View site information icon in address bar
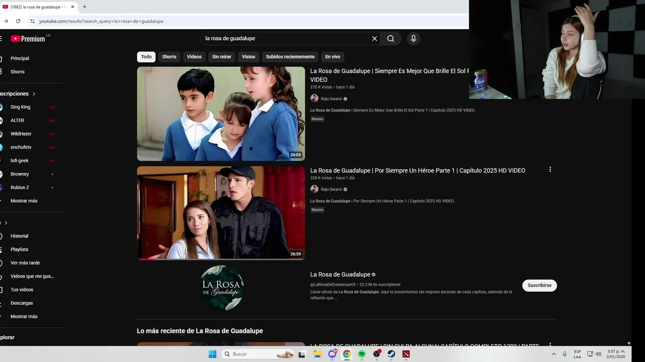Image resolution: width=645 pixels, height=362 pixels. (32, 21)
